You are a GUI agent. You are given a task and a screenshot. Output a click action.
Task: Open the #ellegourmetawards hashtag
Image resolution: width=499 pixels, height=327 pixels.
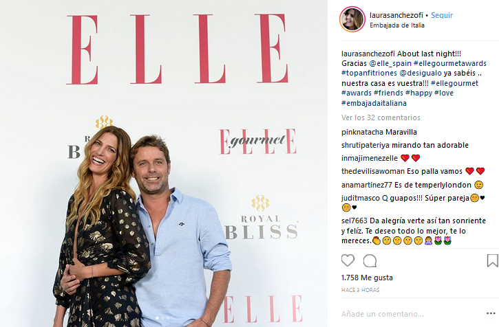450,63
